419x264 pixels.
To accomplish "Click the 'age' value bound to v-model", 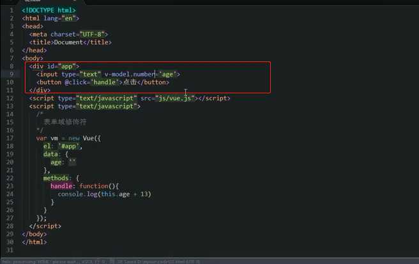I will [167, 74].
